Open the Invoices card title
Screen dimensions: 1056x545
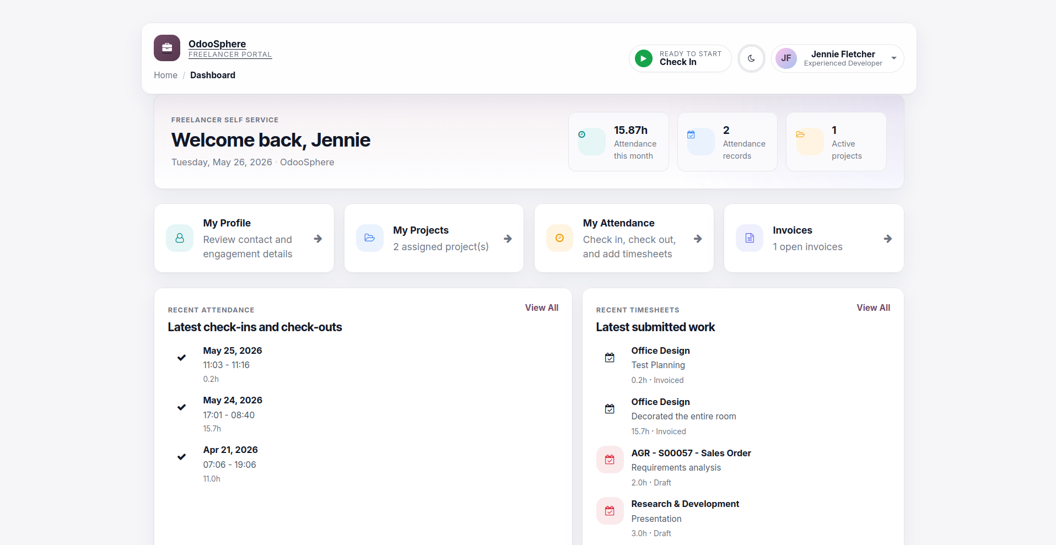pyautogui.click(x=793, y=230)
